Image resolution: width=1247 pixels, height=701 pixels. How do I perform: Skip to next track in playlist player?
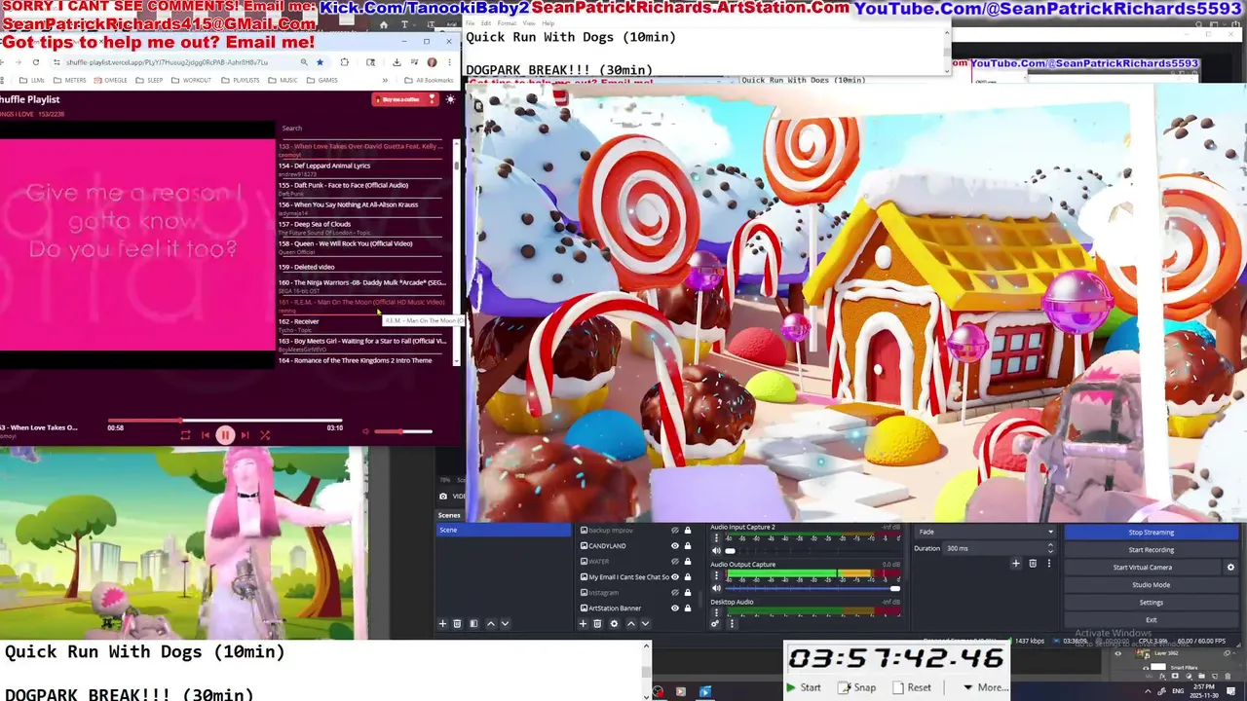click(x=245, y=435)
